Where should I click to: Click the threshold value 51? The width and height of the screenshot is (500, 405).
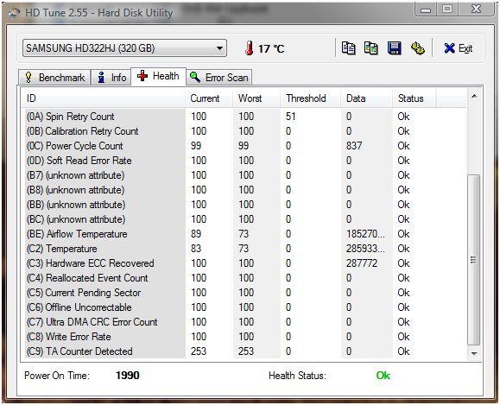[x=290, y=117]
